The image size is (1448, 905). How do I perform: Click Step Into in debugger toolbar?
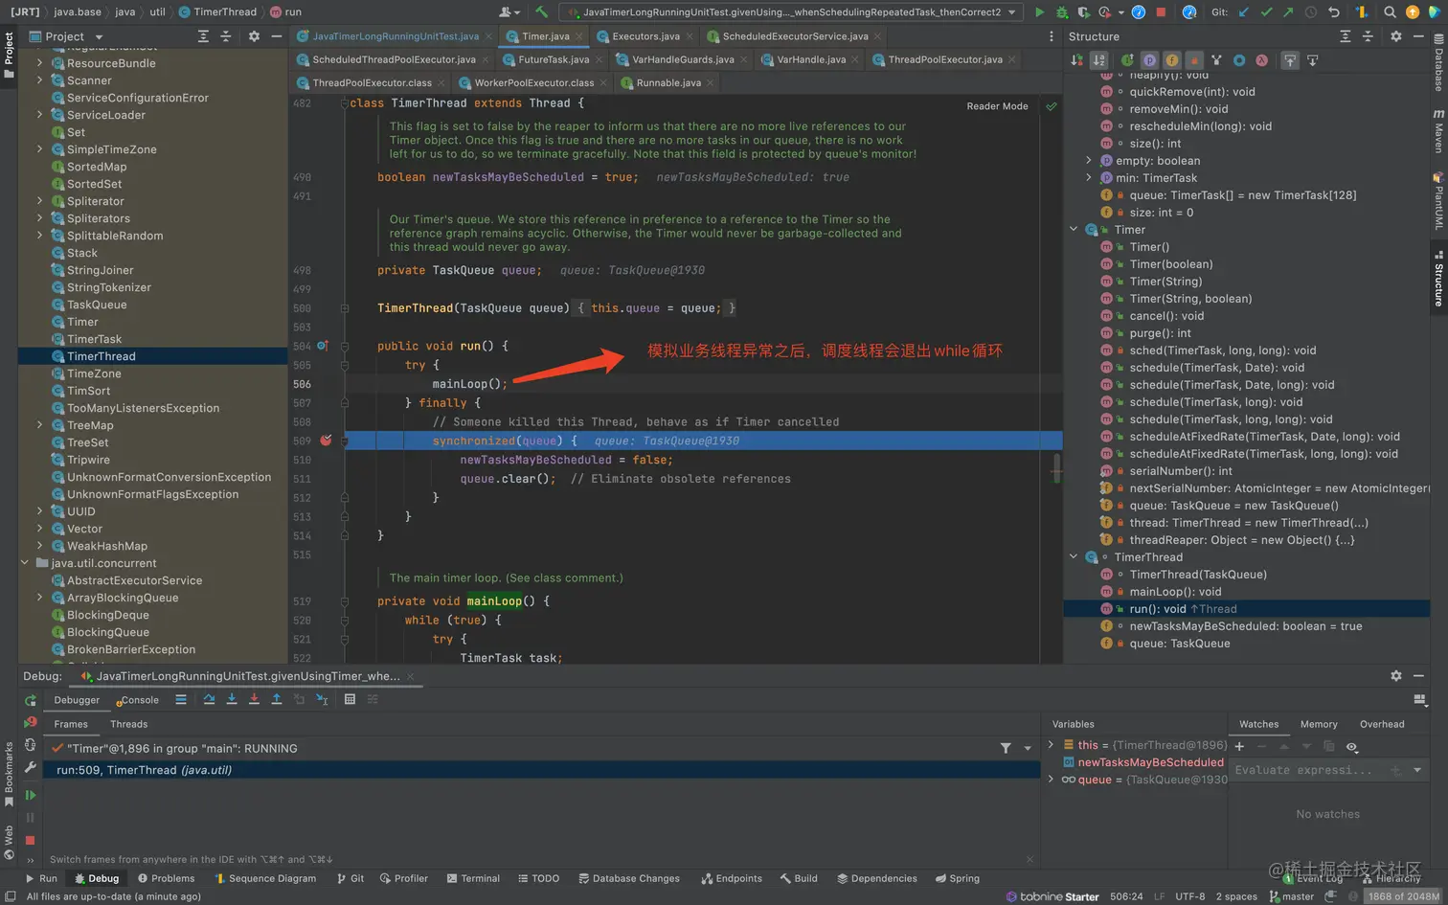tap(231, 699)
